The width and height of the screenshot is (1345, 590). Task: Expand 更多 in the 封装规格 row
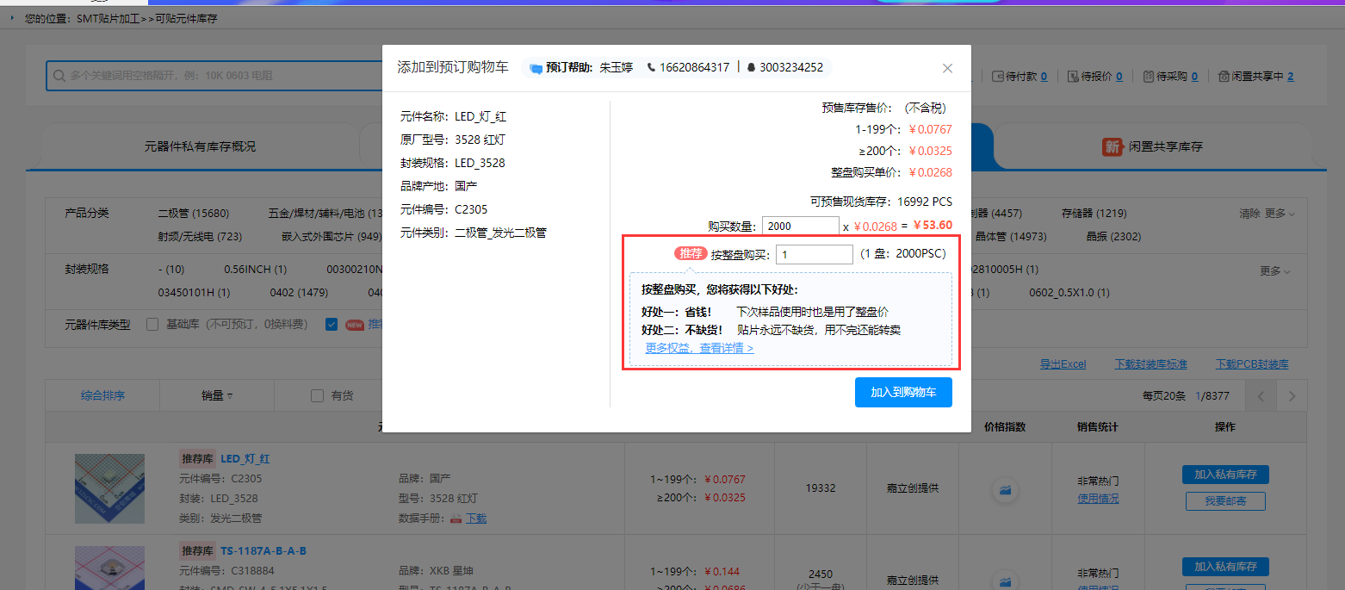pyautogui.click(x=1275, y=271)
